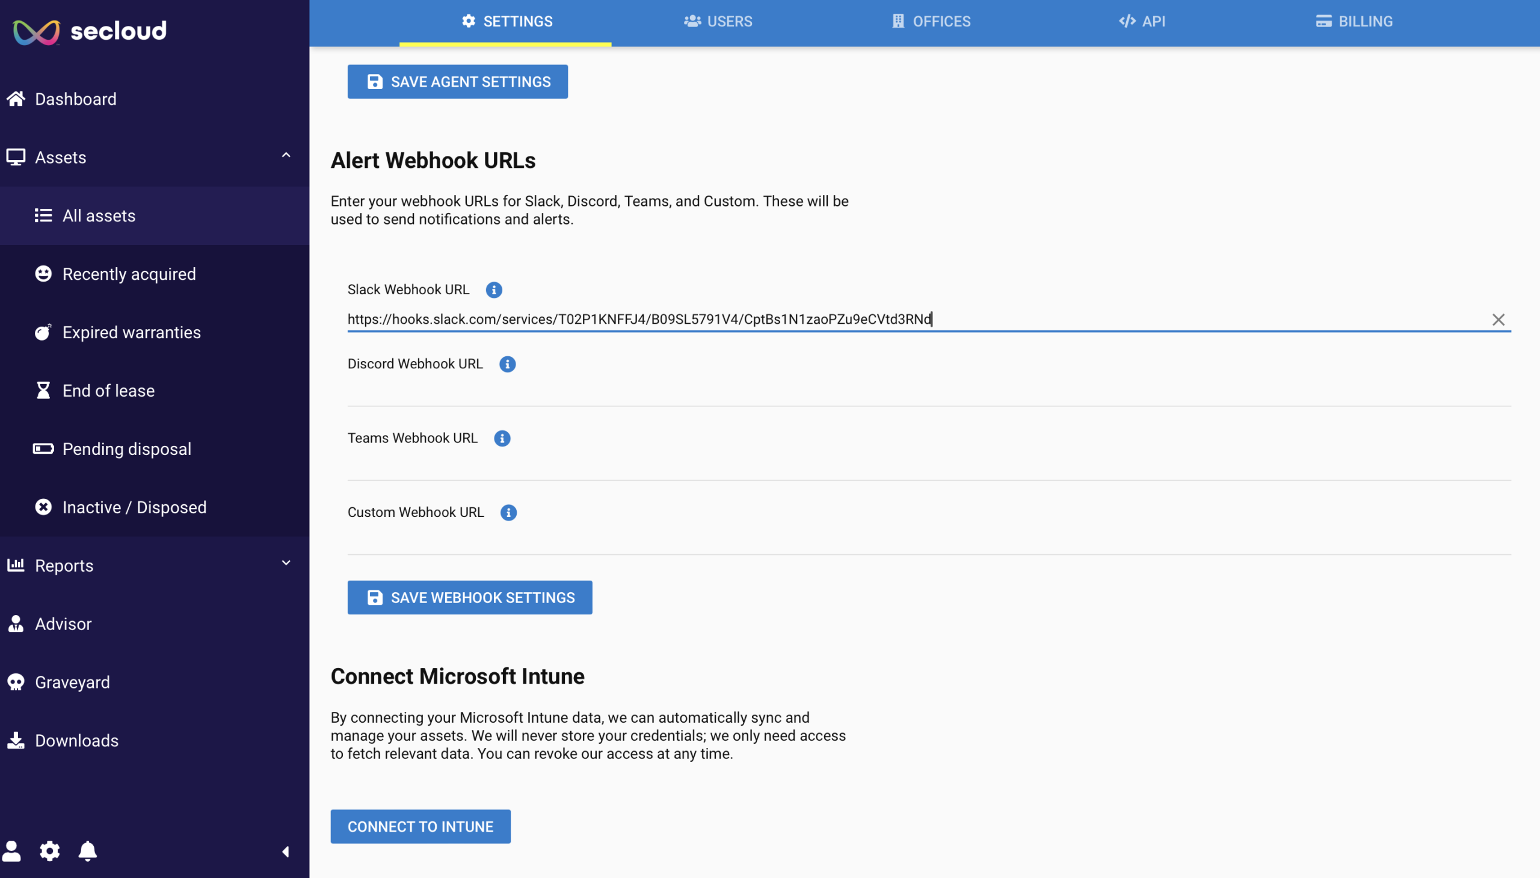This screenshot has height=878, width=1540.
Task: Click Connect to Intune button
Action: point(420,827)
